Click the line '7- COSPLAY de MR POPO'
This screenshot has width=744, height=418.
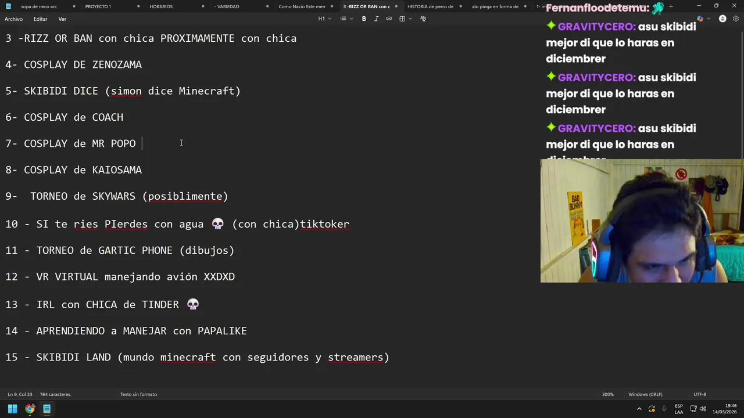tap(70, 143)
